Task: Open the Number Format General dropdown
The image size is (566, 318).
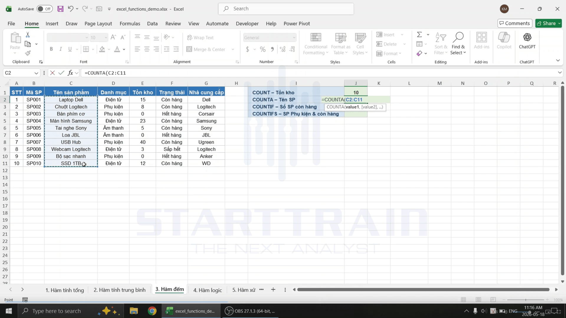Action: [294, 38]
